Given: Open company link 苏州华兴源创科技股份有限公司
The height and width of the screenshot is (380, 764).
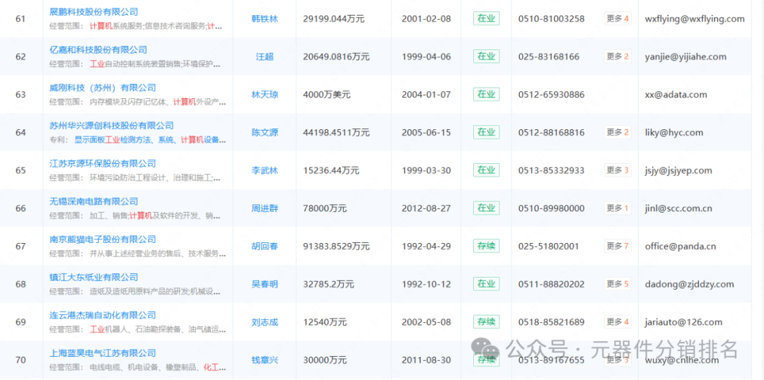Looking at the screenshot, I should (x=112, y=126).
